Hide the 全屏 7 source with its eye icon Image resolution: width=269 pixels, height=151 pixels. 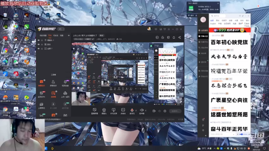point(39,49)
